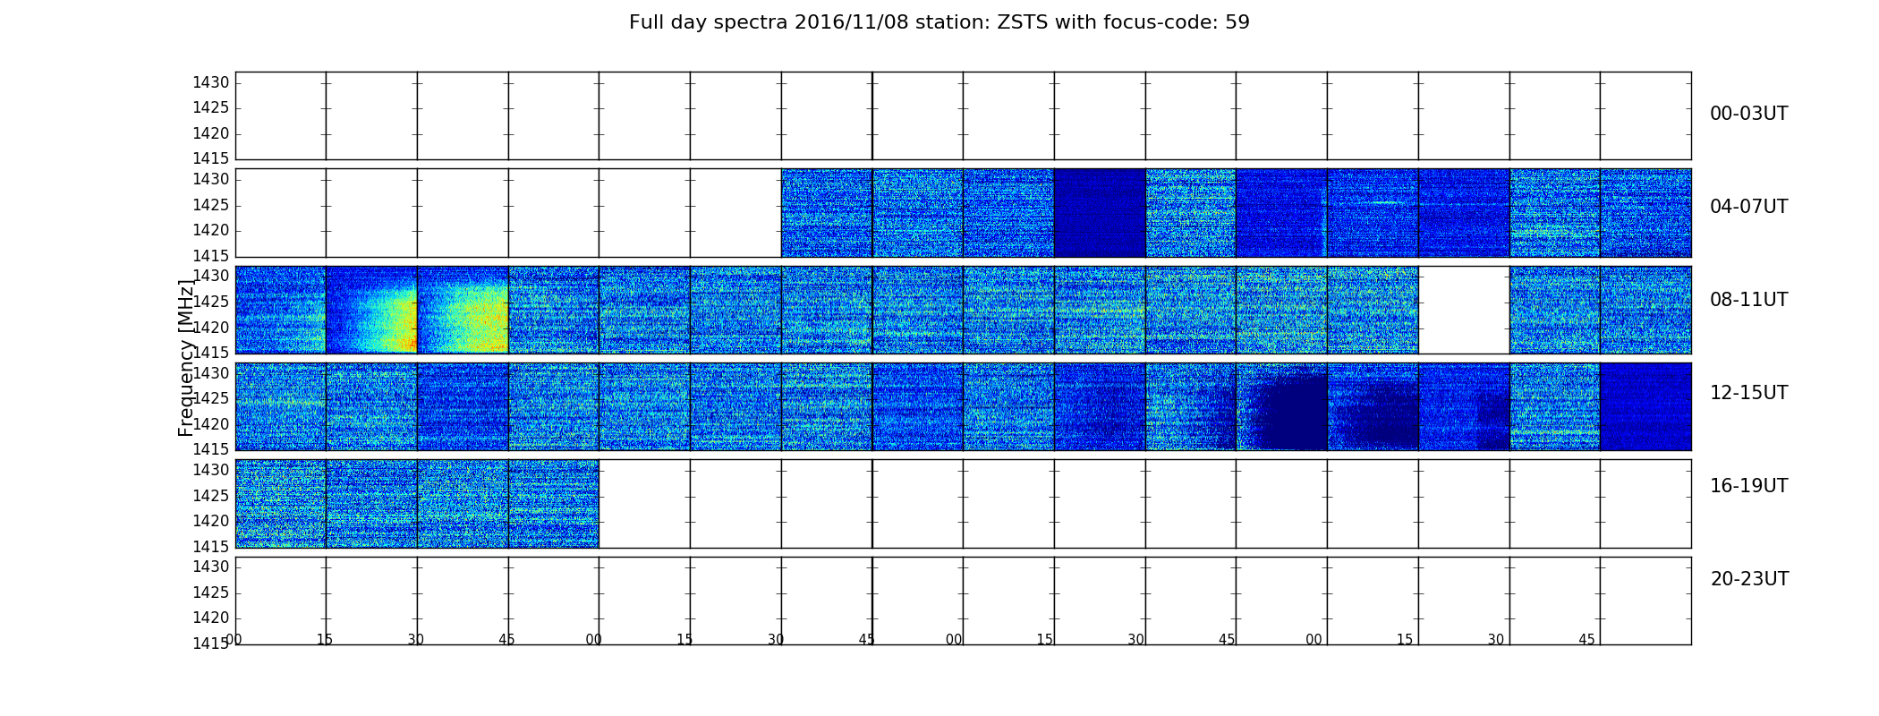Viewport: 1879px width, 716px height.
Task: Click the first spectrum panel of the 08-11UT row
Action: click(x=281, y=310)
